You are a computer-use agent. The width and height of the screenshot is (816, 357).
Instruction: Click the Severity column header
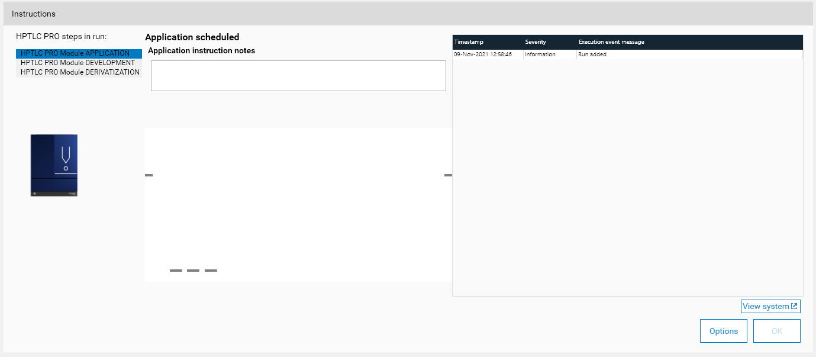click(536, 42)
